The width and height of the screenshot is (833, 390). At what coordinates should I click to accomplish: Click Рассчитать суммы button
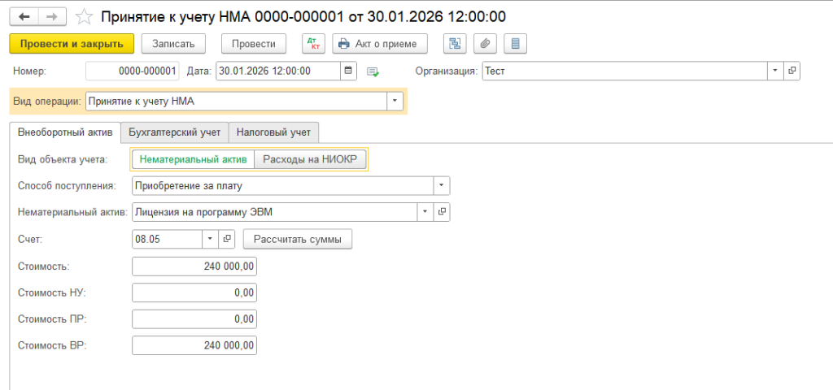pos(298,240)
